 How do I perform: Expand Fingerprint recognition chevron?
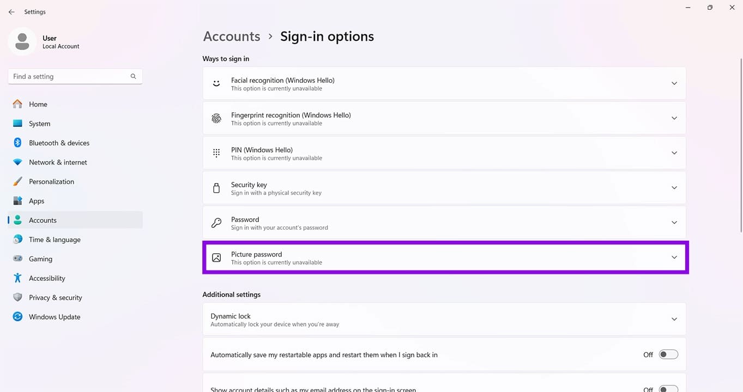pos(674,118)
